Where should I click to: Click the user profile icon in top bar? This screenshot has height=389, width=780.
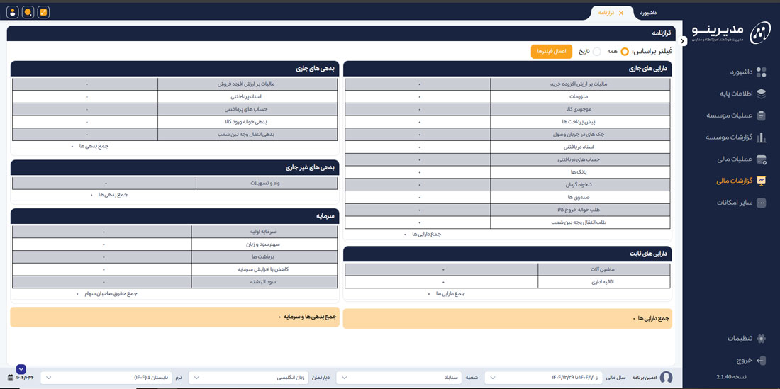point(13,12)
